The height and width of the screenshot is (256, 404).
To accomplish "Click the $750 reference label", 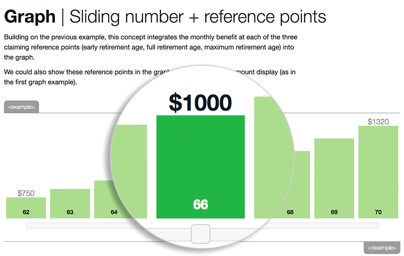I will pos(26,193).
